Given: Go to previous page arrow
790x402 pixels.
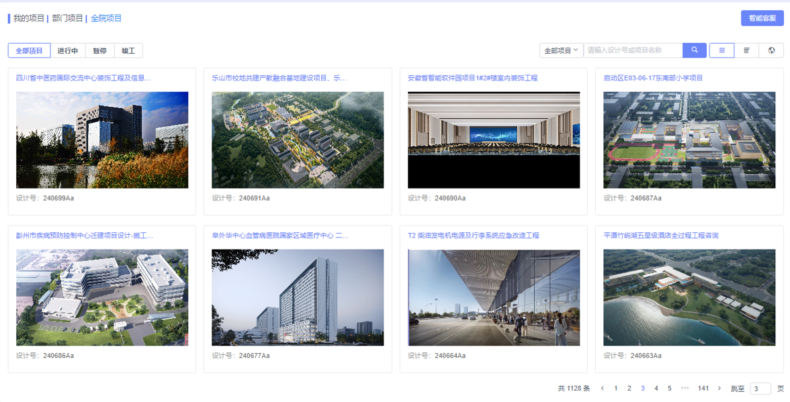Looking at the screenshot, I should pyautogui.click(x=603, y=389).
